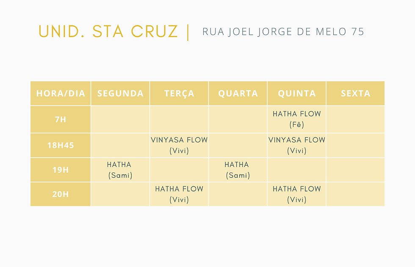Click Hatha (Sami) class on Segunda

(120, 170)
